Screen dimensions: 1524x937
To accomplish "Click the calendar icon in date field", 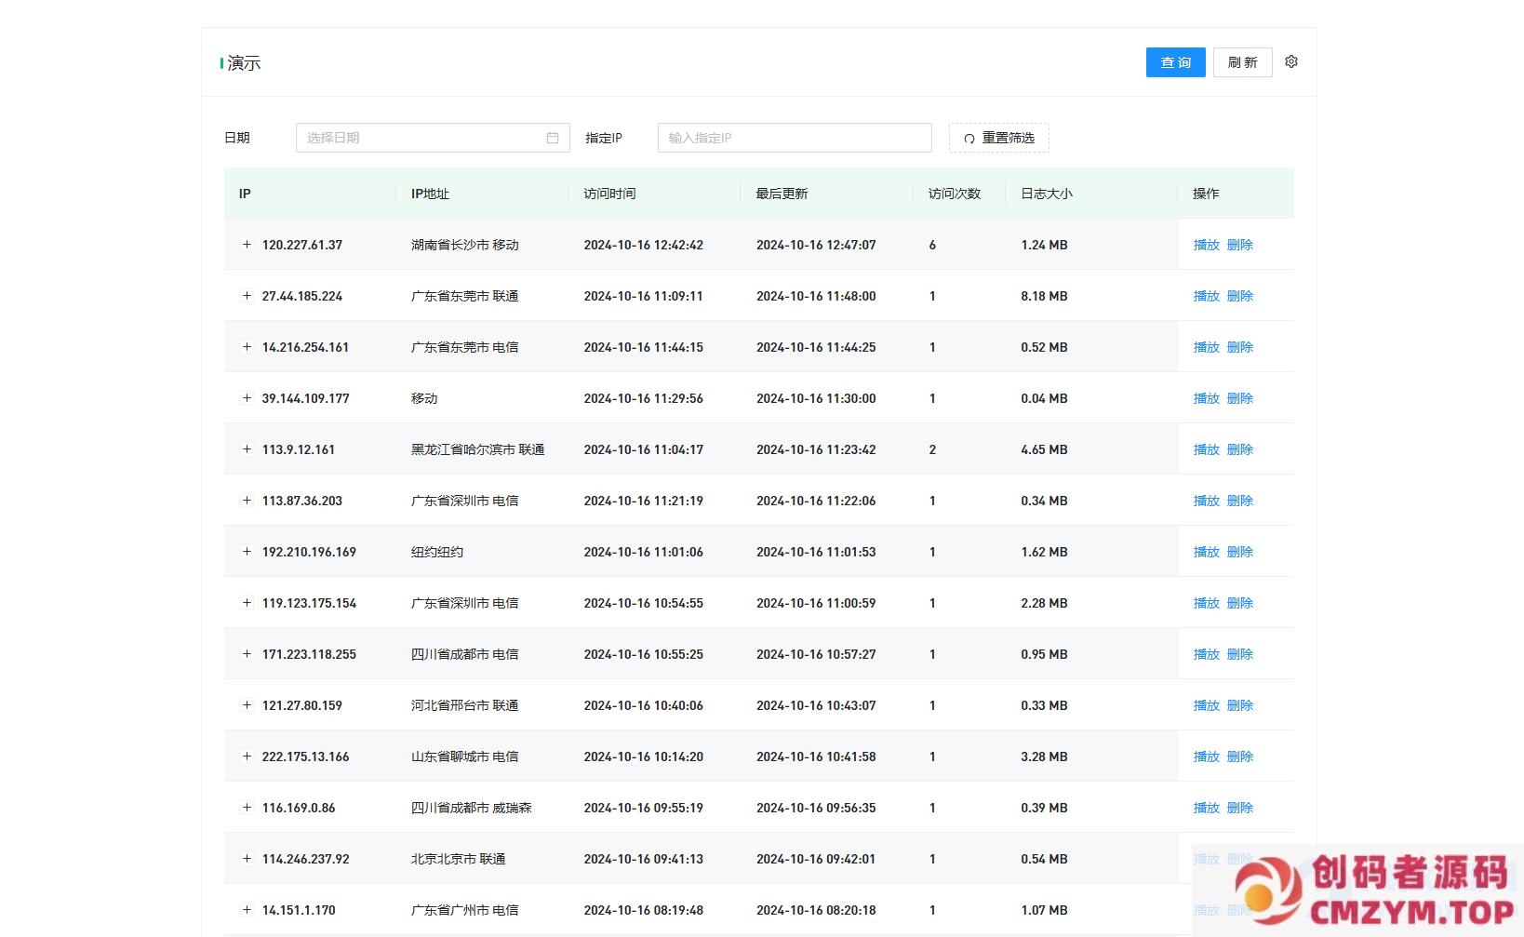I will 553,138.
